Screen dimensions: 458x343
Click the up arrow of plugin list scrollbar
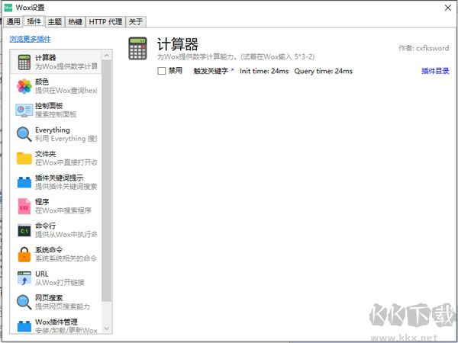click(106, 55)
